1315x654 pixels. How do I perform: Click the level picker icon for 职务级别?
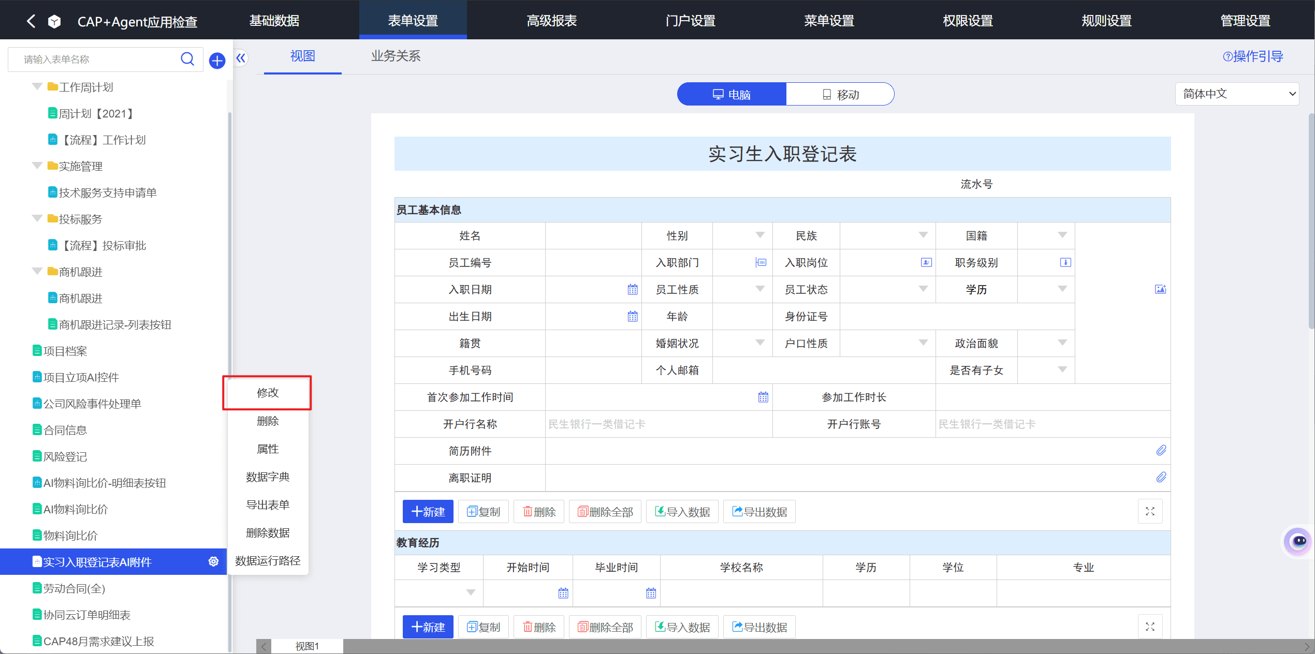click(x=1065, y=262)
